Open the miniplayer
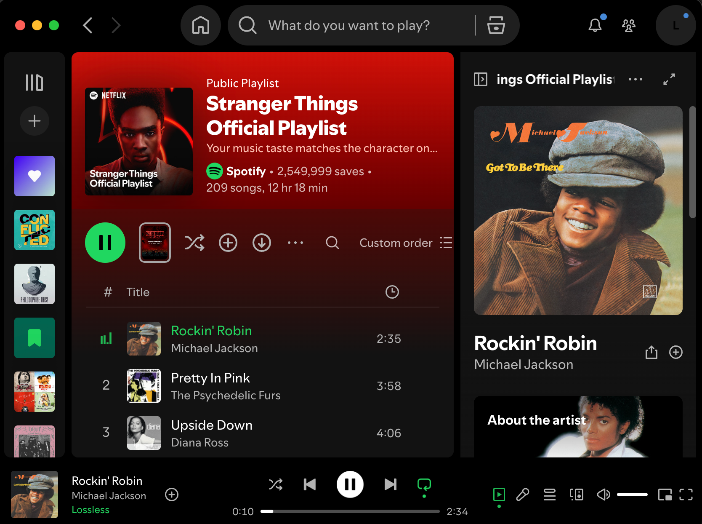702x524 pixels. pyautogui.click(x=665, y=495)
